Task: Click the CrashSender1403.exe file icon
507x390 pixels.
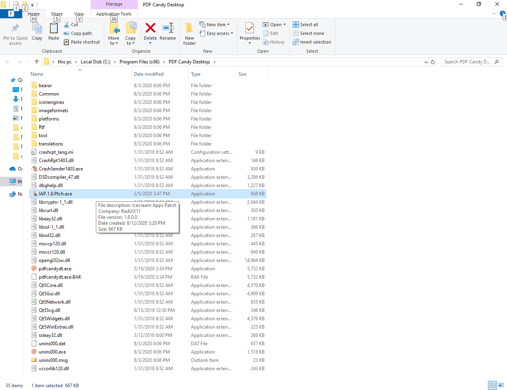Action: pyautogui.click(x=34, y=168)
